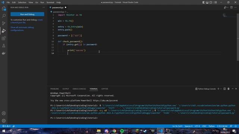This screenshot has height=134, width=239.
Task: Open the Run menu
Action: click(x=42, y=2)
